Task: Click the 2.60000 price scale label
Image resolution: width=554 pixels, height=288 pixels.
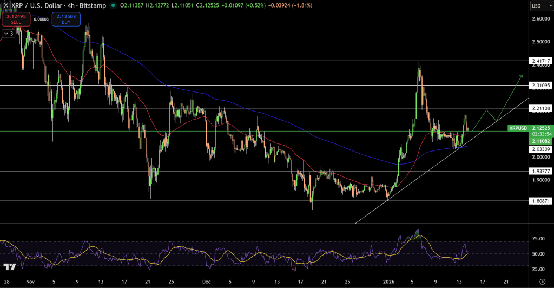Action: 540,19
